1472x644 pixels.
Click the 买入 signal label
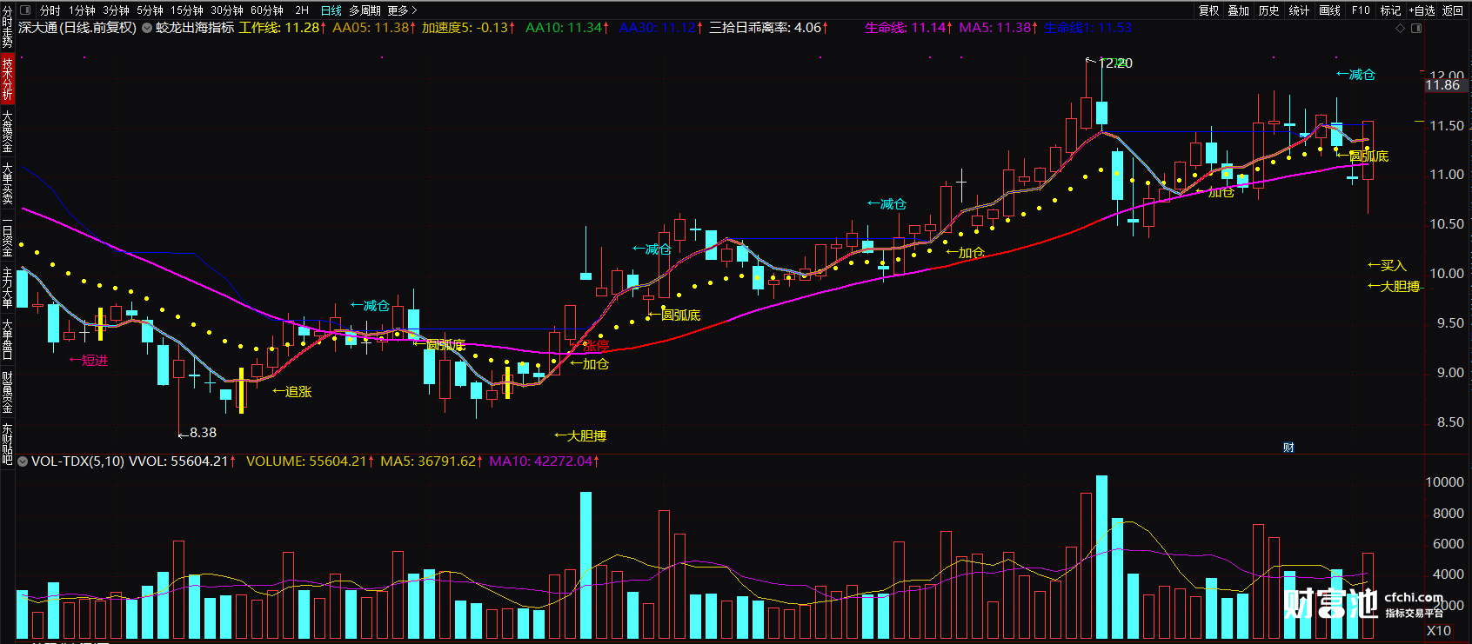(1387, 265)
